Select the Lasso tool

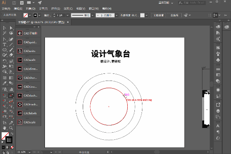click(11, 33)
